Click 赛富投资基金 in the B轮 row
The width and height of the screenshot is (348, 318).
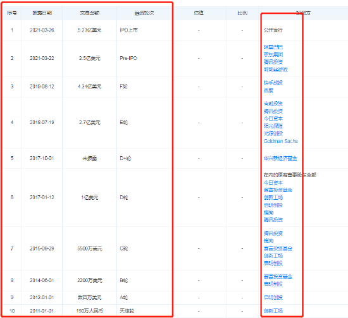tap(278, 276)
